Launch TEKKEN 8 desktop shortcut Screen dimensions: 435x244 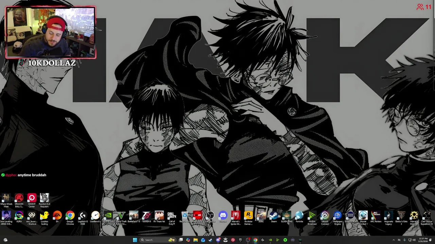(x=146, y=217)
